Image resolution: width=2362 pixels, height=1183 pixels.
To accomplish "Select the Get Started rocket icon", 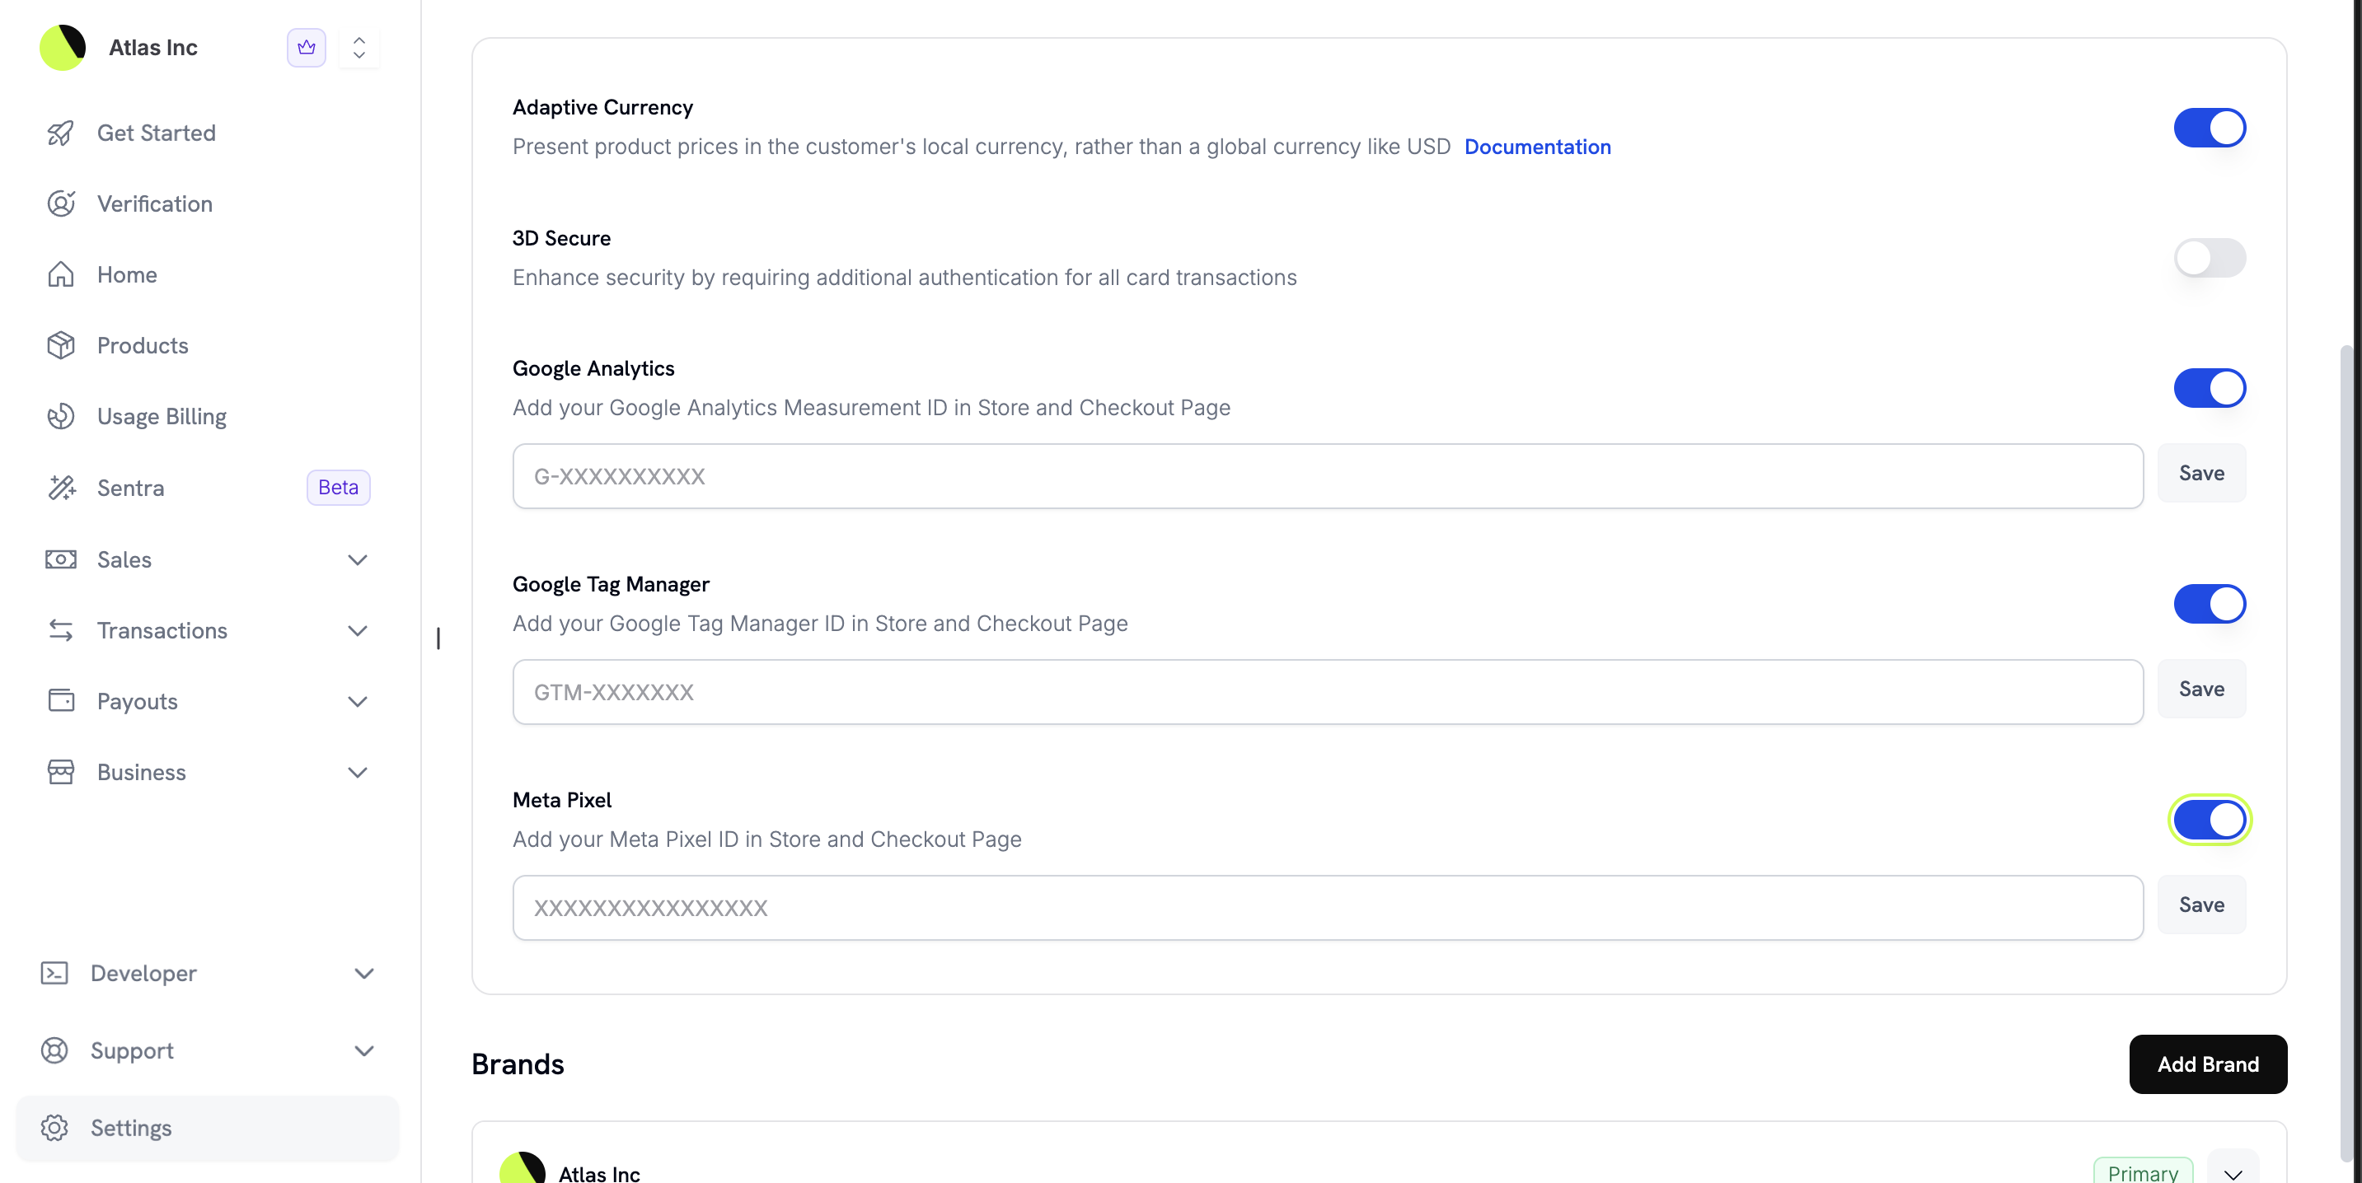I will (x=60, y=133).
